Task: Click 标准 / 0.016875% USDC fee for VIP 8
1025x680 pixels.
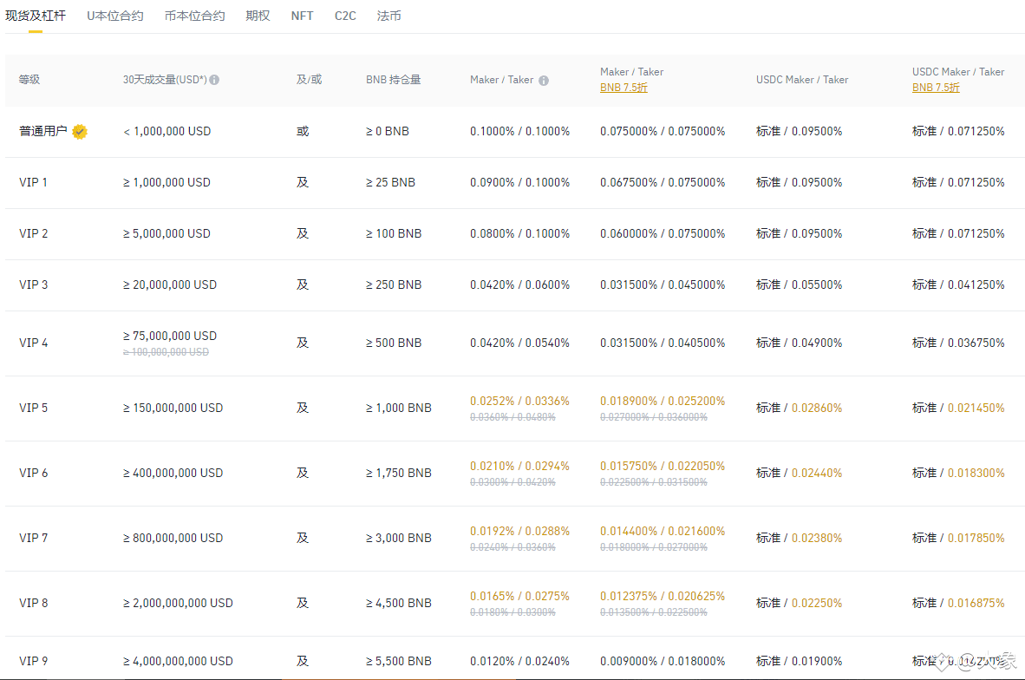Action: tap(958, 603)
